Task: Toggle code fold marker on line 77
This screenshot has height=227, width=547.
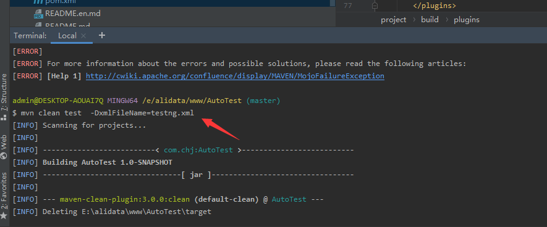Action: [375, 6]
